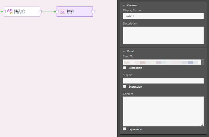This screenshot has height=137, width=209.
Task: Enable Expression checkbox under Send To
Action: click(125, 68)
